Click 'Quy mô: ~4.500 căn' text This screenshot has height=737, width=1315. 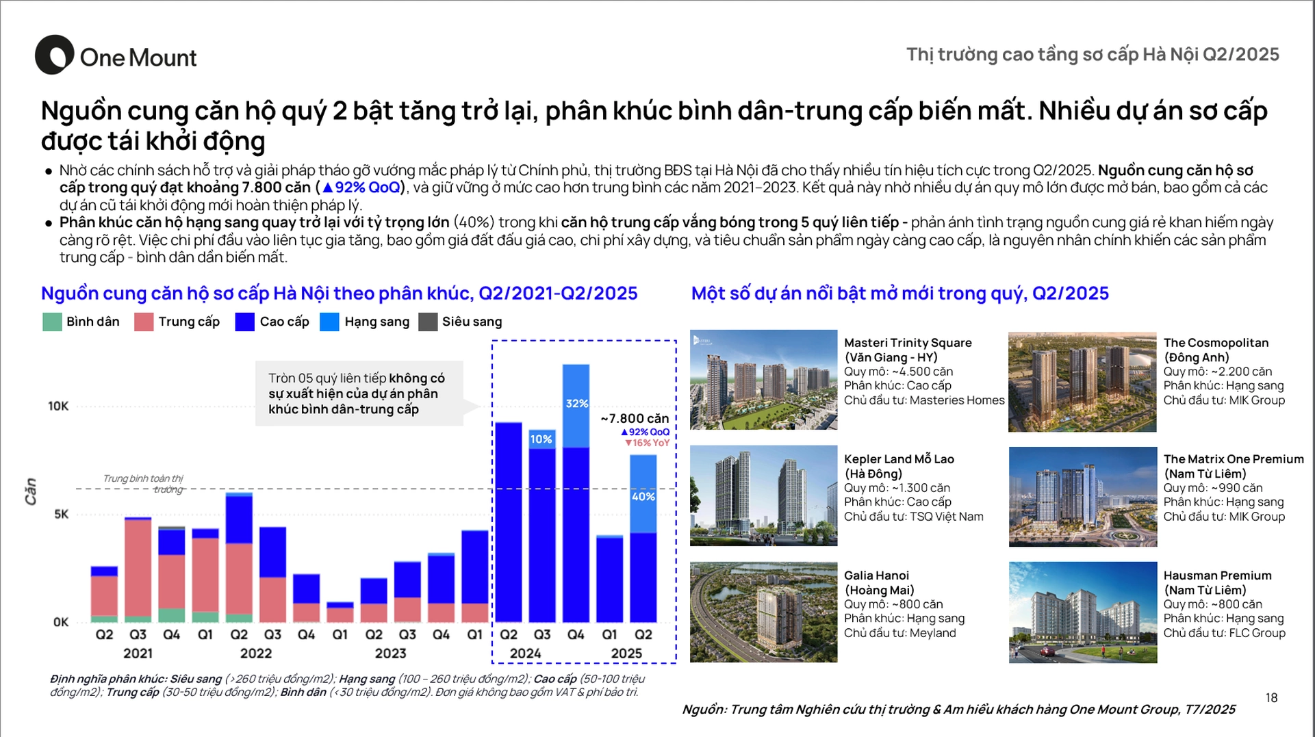click(x=898, y=372)
